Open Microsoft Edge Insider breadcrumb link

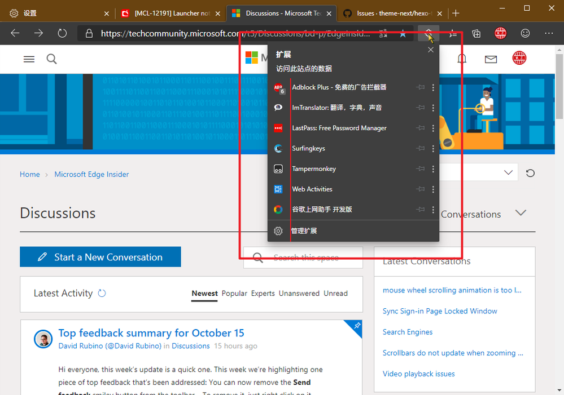point(91,175)
